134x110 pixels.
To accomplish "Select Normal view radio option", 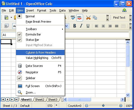I will pos(40,16).
